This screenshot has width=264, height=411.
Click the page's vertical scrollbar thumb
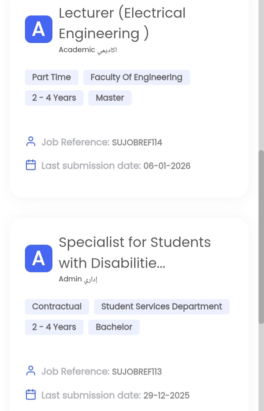click(x=261, y=237)
